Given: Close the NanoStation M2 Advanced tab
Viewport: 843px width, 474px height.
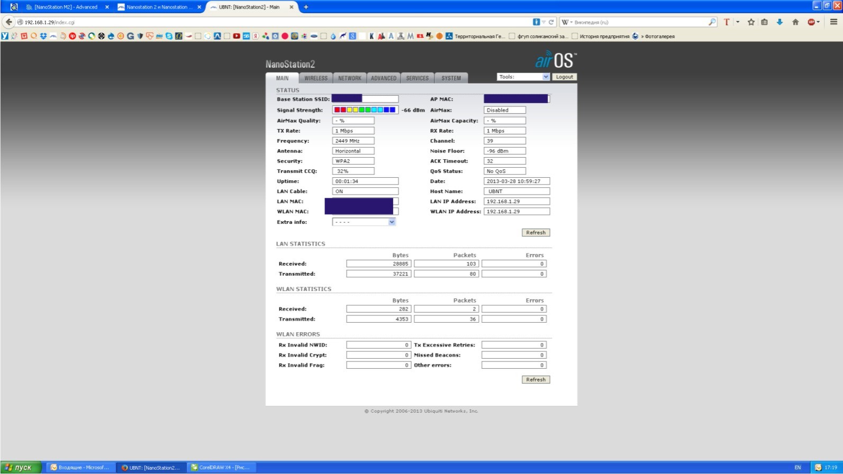Looking at the screenshot, I should (x=107, y=7).
